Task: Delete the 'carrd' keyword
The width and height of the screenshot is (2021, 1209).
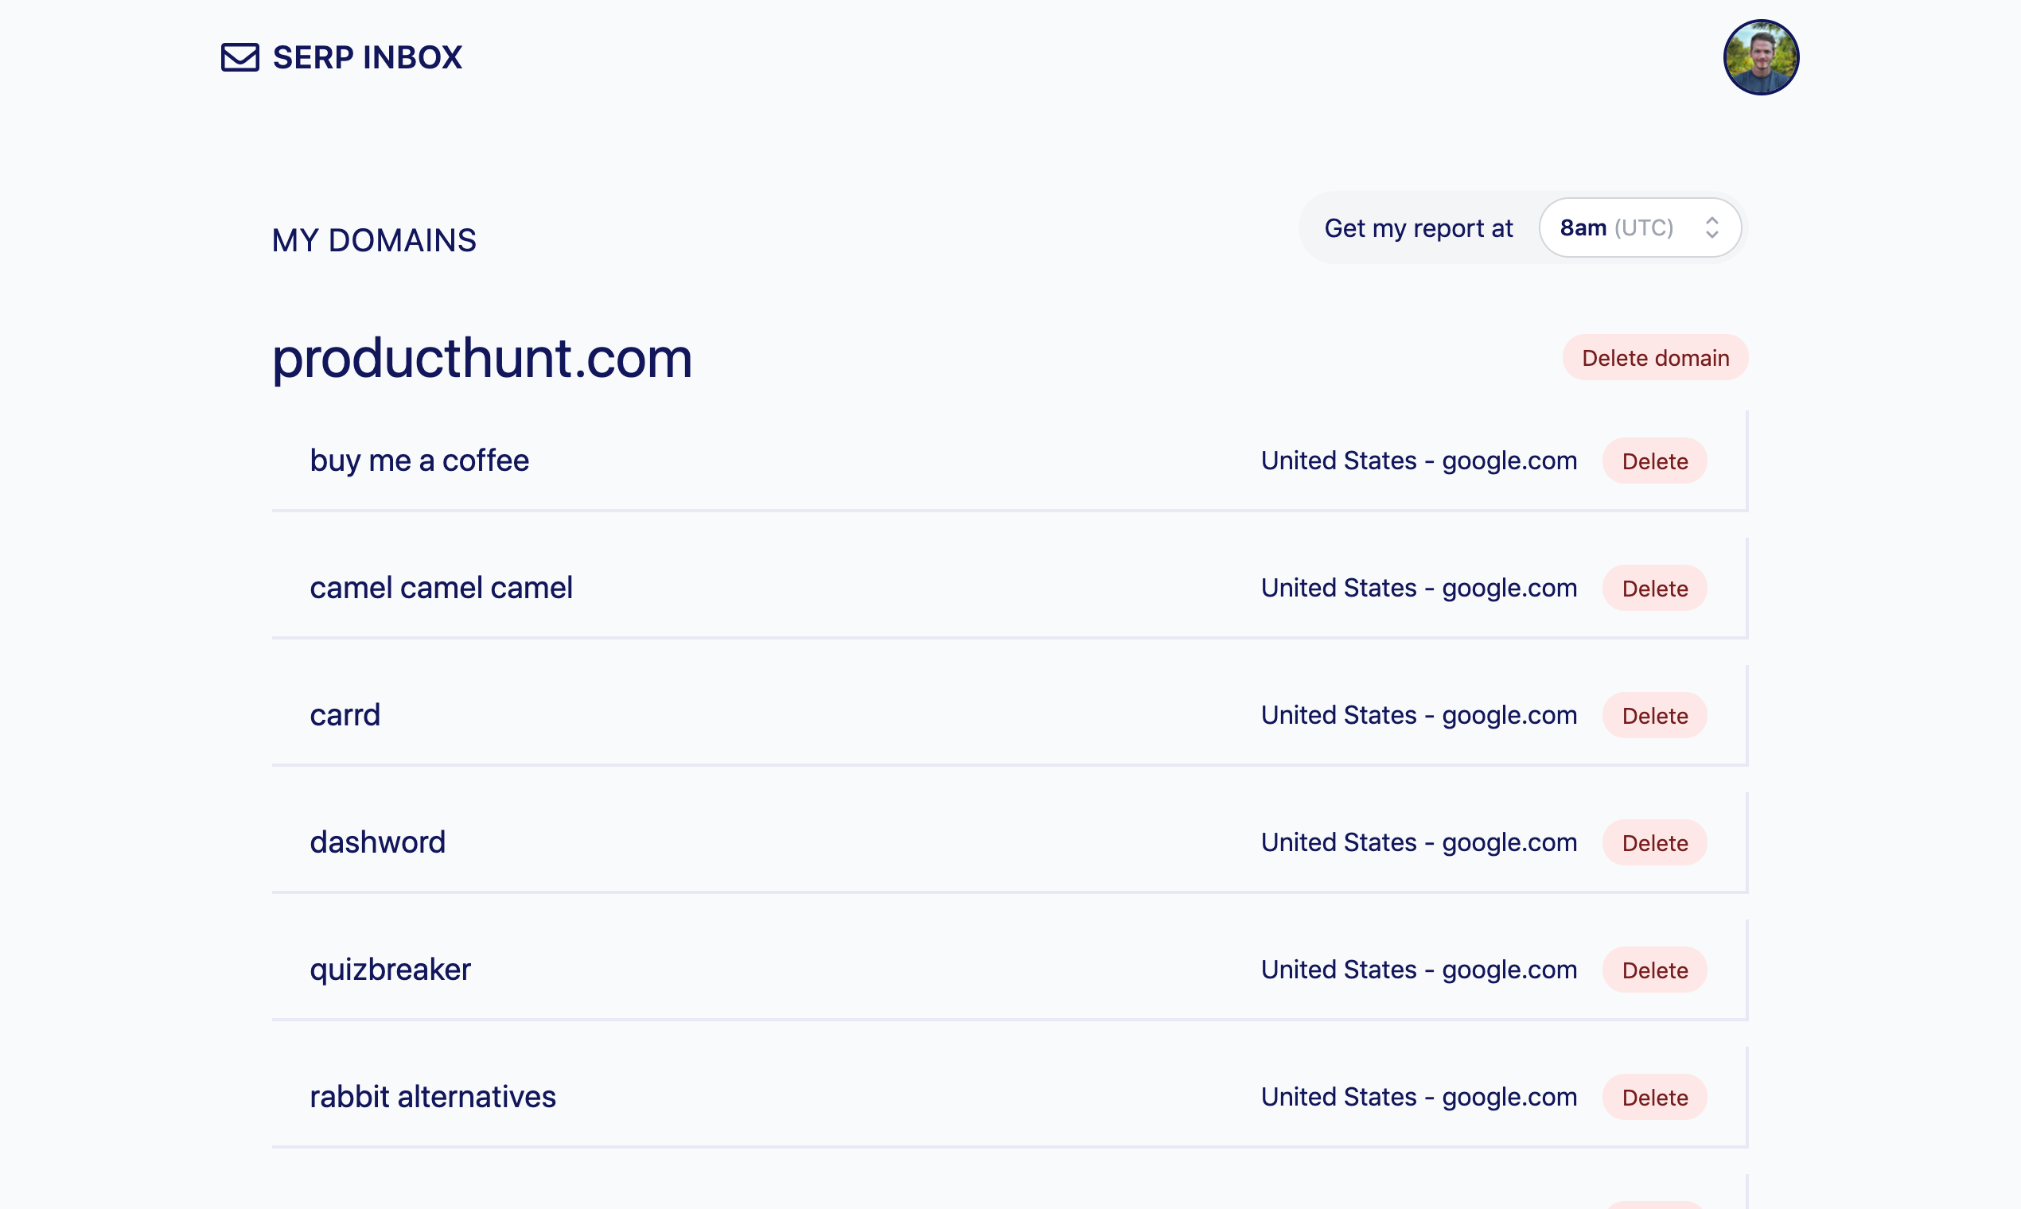Action: [1654, 715]
